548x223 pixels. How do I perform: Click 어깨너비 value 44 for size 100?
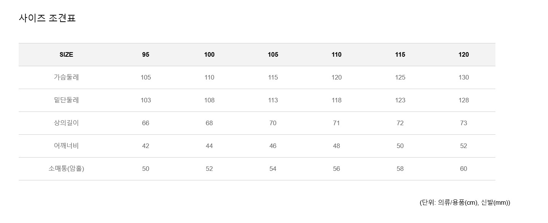tap(209, 146)
